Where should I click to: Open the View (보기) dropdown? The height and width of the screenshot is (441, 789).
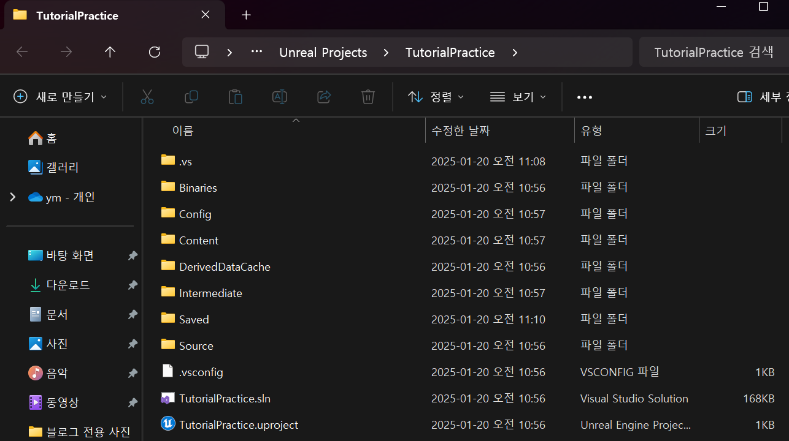518,97
